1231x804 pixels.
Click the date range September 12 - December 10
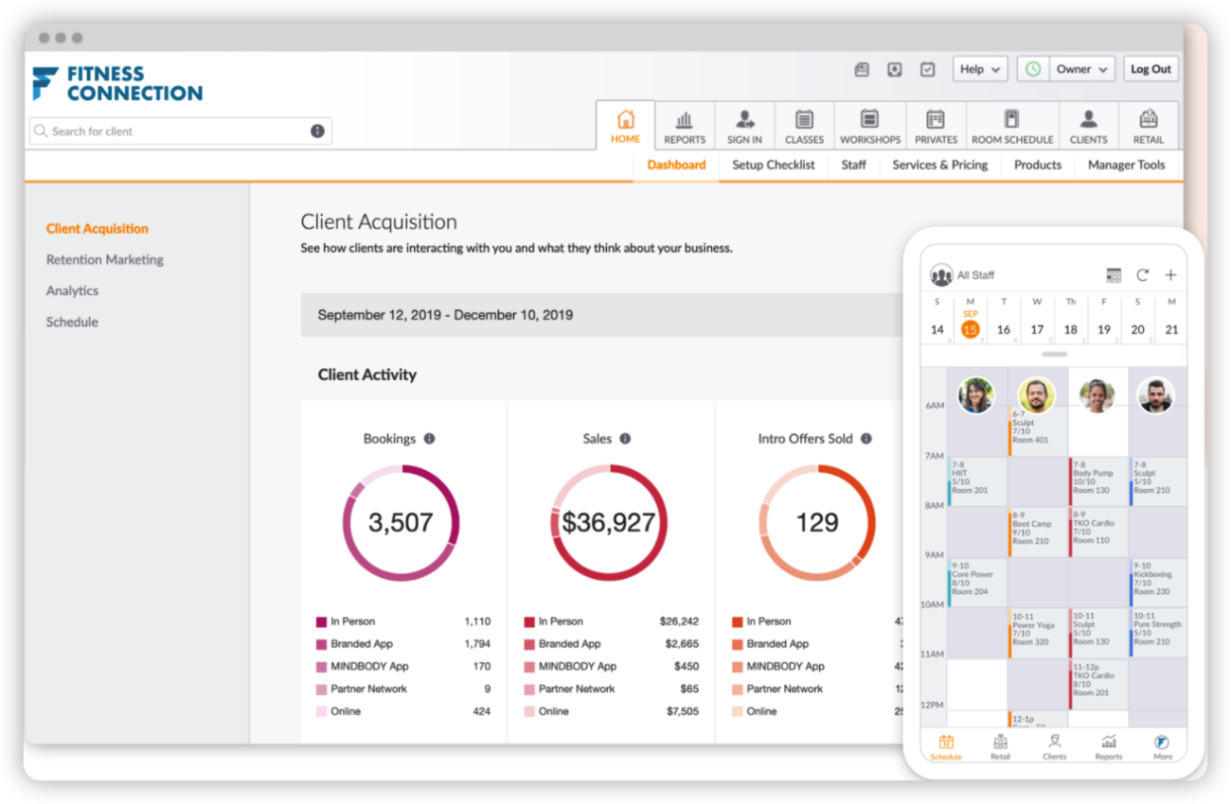pos(445,315)
